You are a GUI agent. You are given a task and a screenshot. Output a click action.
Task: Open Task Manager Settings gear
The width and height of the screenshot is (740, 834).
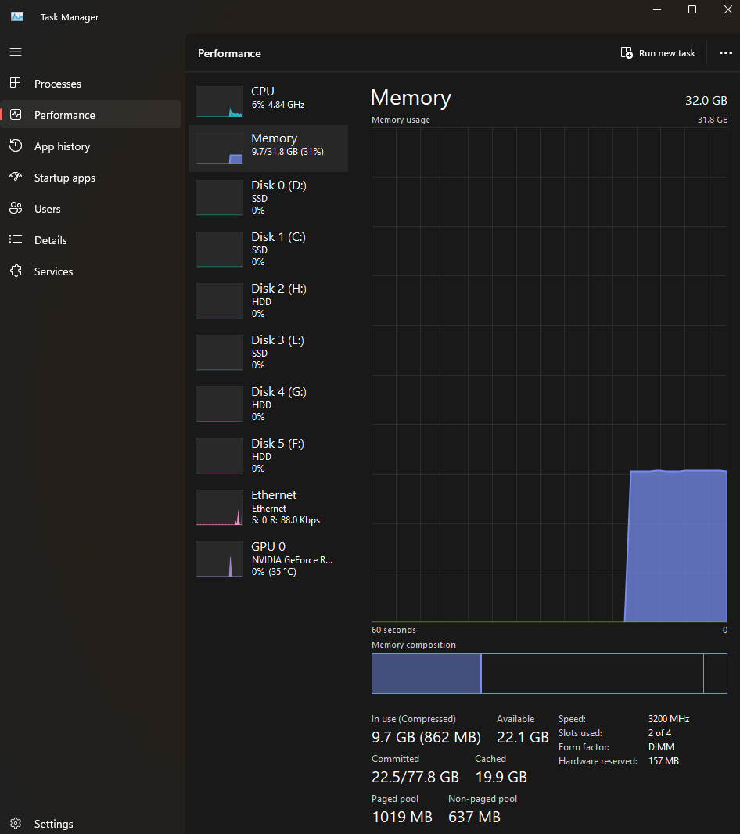(16, 823)
